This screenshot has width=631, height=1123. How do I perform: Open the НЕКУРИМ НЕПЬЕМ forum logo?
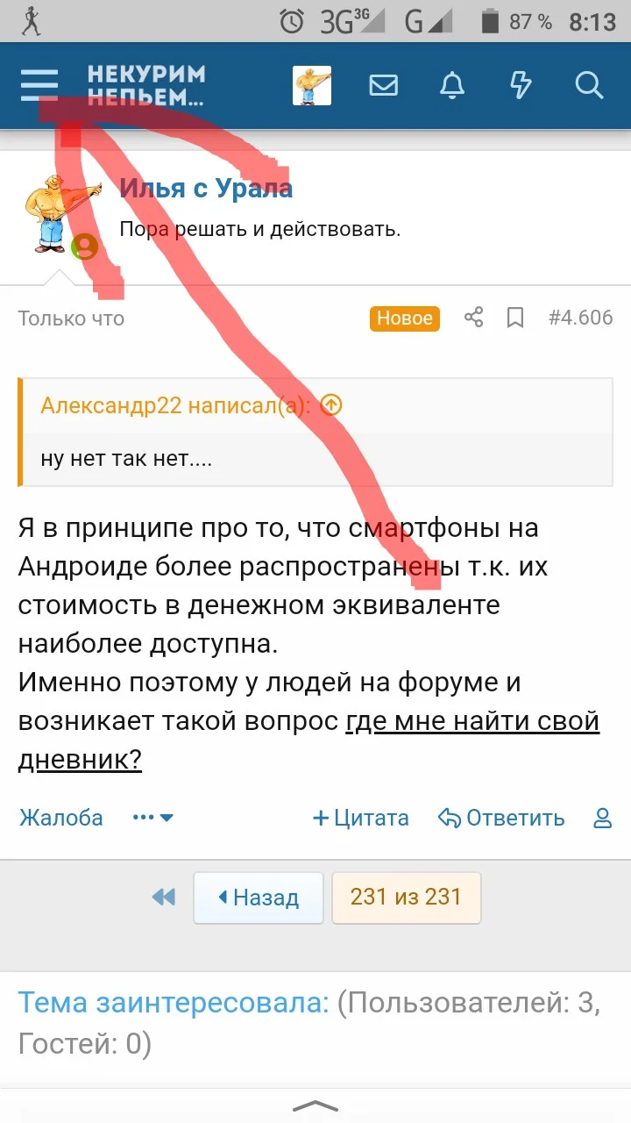[146, 85]
